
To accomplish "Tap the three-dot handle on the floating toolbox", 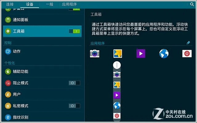I will (117, 65).
